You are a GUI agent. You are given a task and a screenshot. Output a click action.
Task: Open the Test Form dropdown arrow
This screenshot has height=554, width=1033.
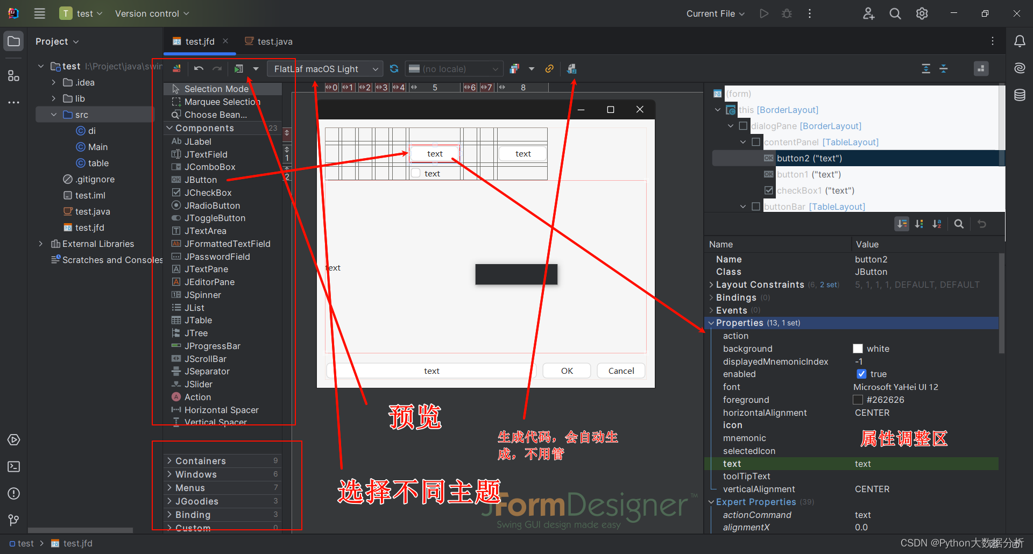256,69
